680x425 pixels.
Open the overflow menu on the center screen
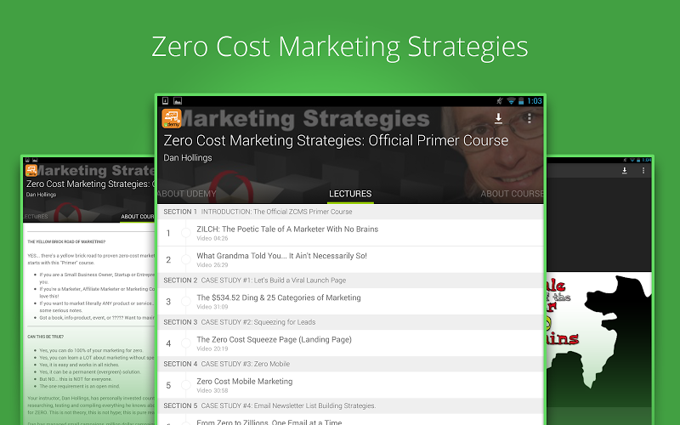coord(529,118)
